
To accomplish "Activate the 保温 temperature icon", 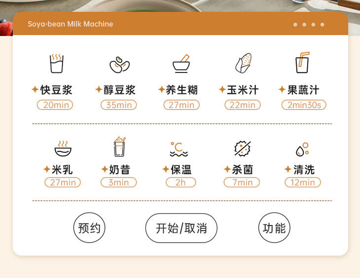I will point(179,149).
